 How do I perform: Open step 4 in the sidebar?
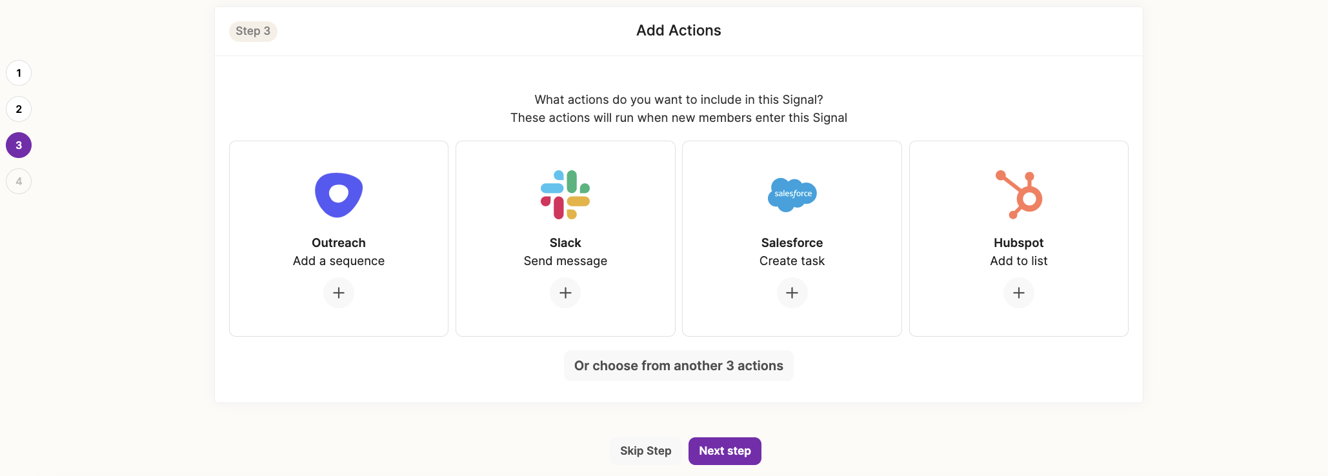point(19,181)
